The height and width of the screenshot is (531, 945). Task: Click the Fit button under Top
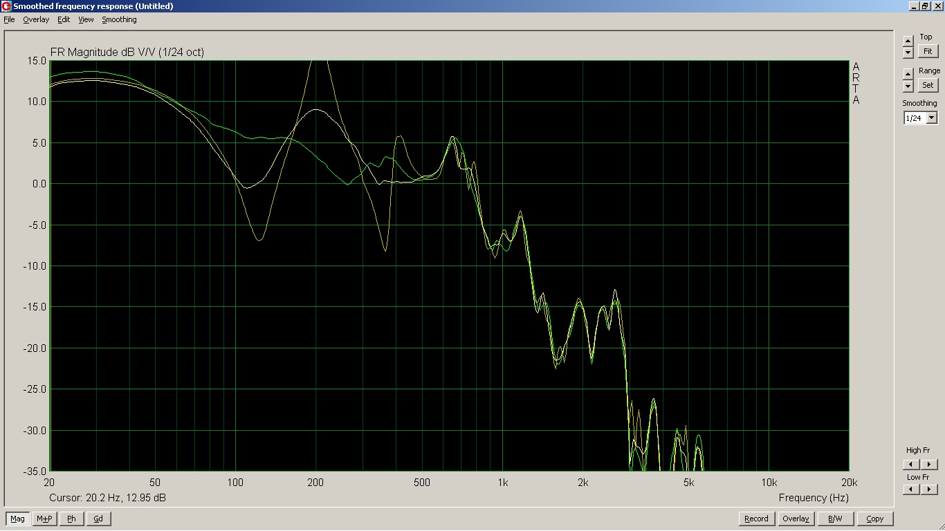pos(928,51)
